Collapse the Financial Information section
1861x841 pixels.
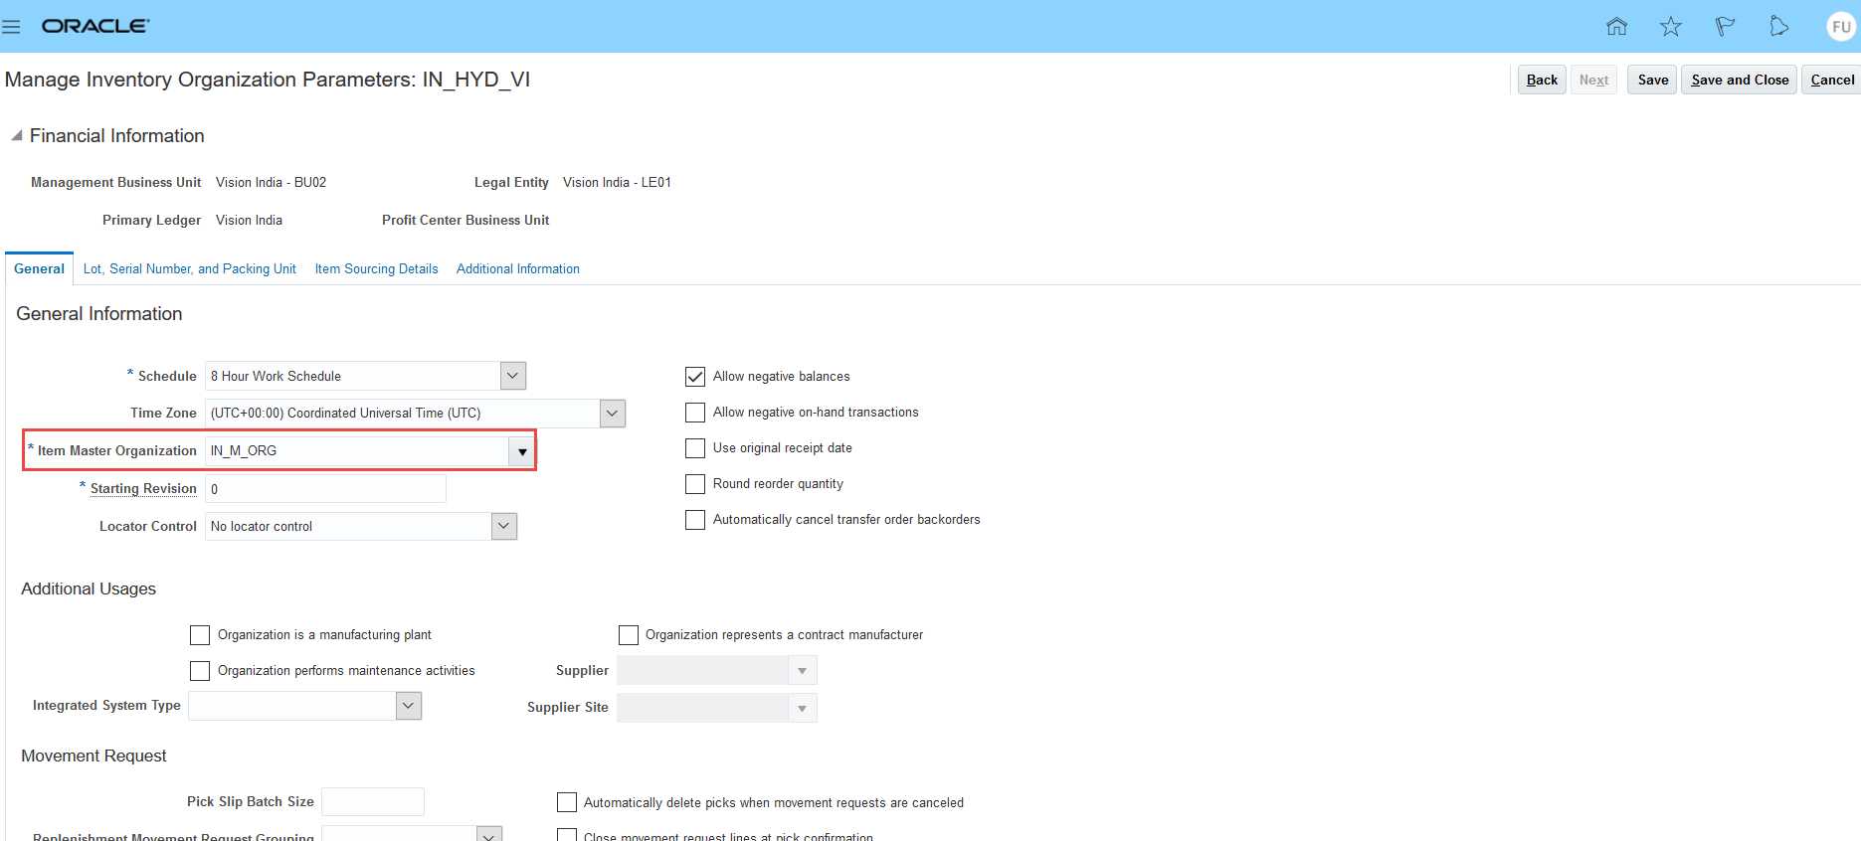16,136
